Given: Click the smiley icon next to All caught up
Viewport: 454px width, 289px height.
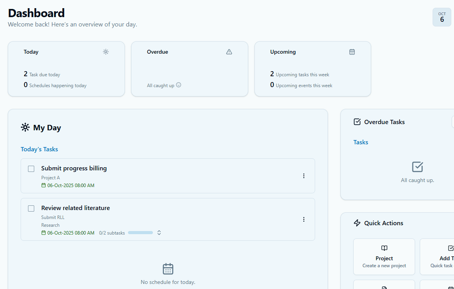Looking at the screenshot, I should point(179,85).
